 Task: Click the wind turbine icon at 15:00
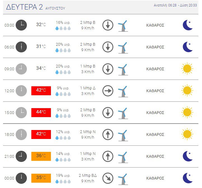(123, 113)
